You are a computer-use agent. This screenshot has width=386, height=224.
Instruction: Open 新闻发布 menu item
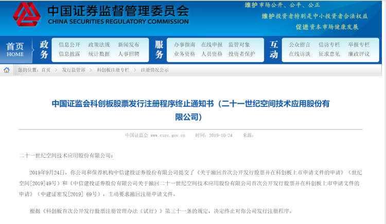[129, 45]
